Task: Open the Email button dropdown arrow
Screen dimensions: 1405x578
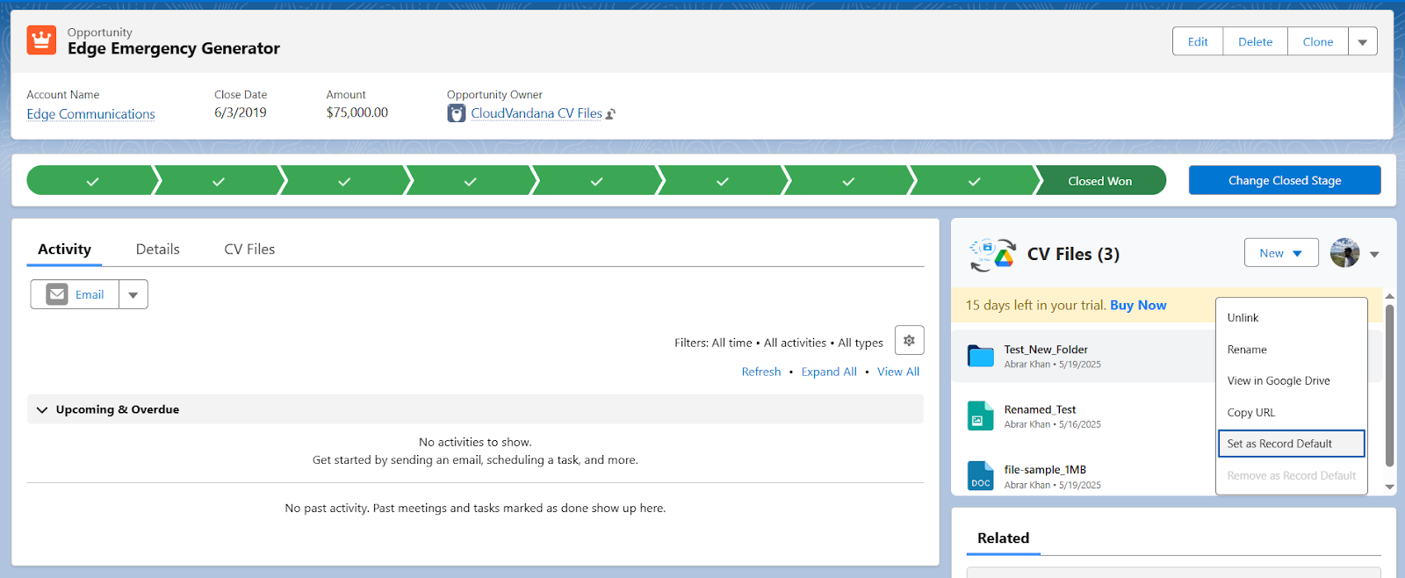Action: click(133, 294)
